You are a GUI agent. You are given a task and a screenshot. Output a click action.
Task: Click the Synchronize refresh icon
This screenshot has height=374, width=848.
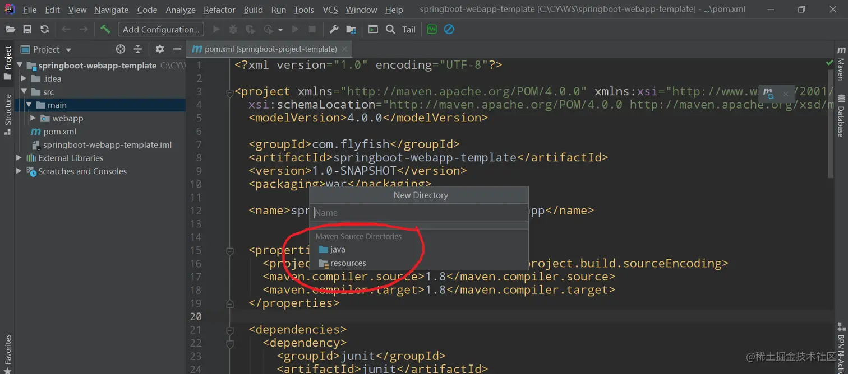tap(44, 29)
